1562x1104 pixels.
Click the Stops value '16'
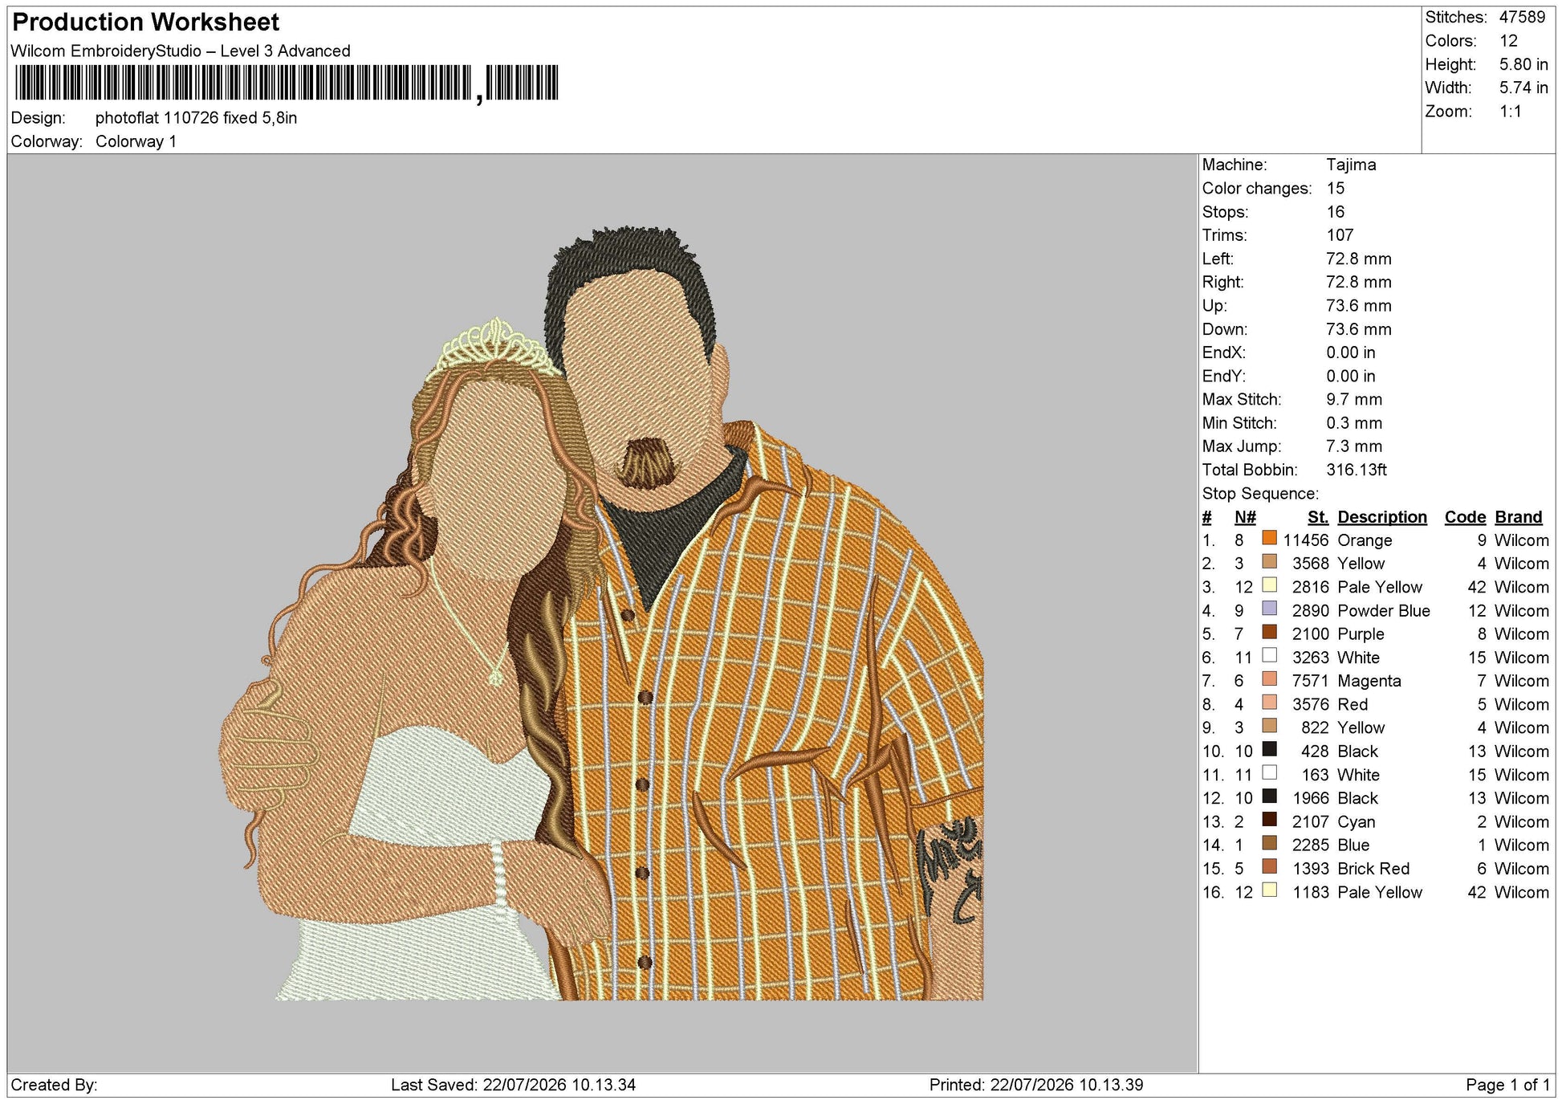(1335, 212)
